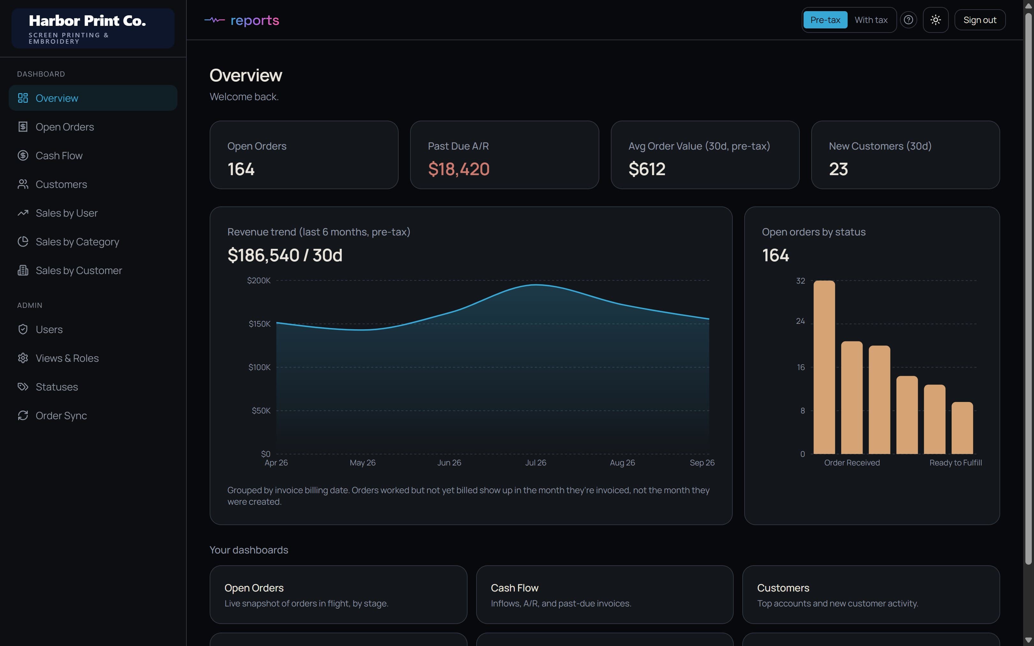Click the 'Welcome back.' text
1034x646 pixels.
point(244,97)
